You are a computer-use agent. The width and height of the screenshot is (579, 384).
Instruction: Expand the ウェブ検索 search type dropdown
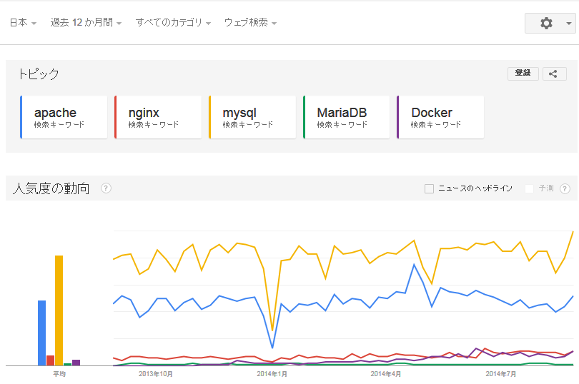coord(250,23)
